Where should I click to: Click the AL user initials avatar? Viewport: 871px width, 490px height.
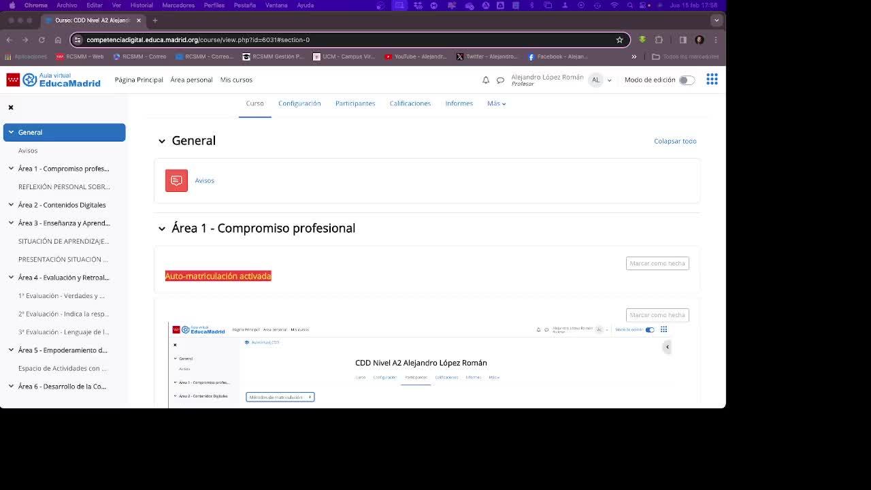595,80
